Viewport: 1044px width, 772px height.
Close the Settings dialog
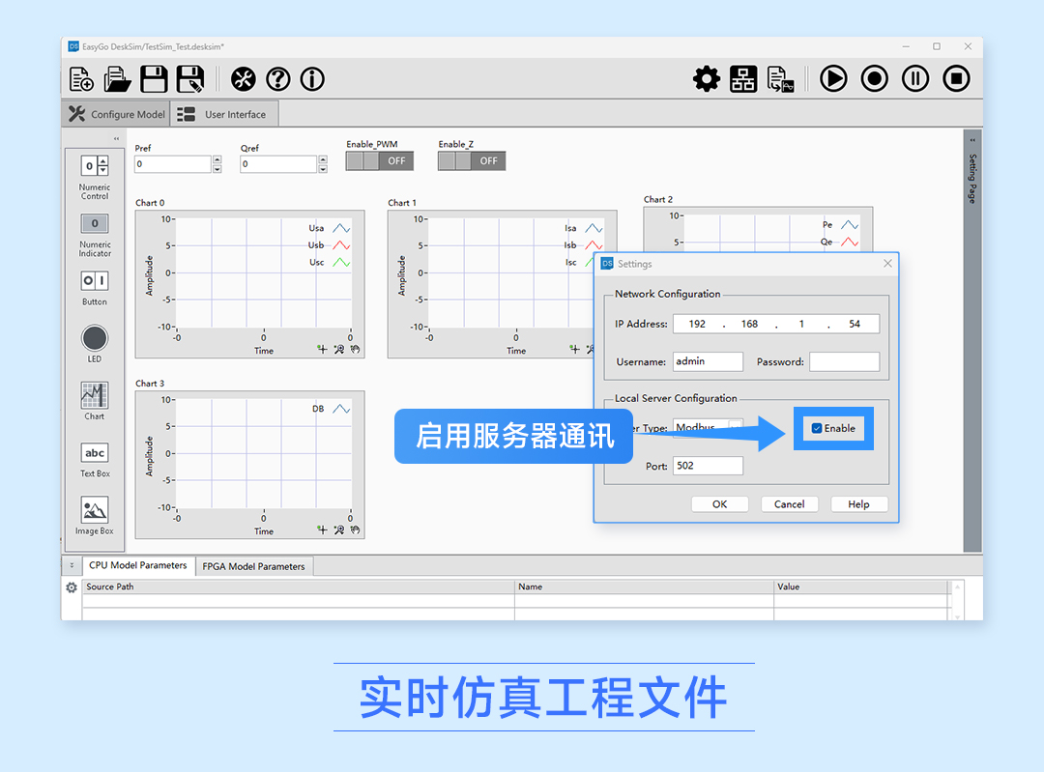[887, 264]
